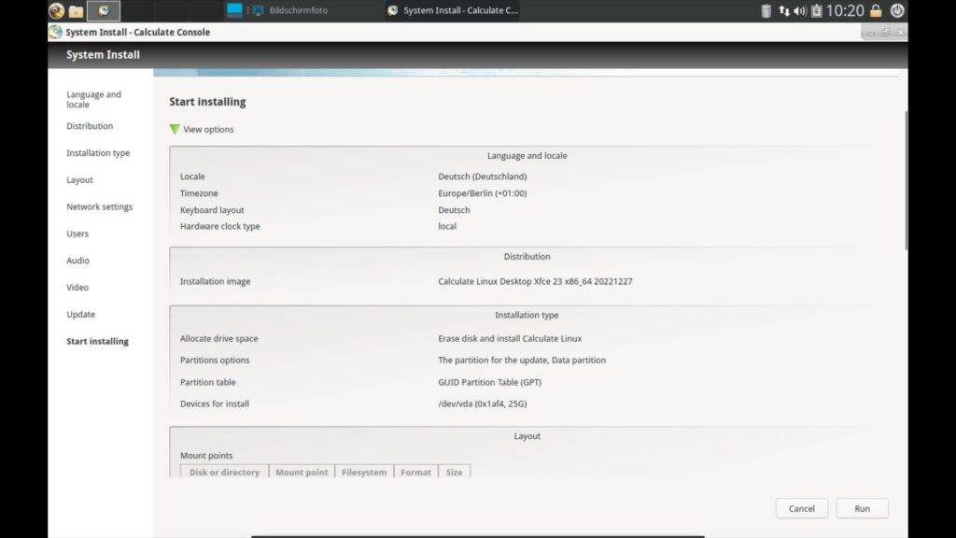
Task: Click the 10:20 clock
Action: click(845, 10)
